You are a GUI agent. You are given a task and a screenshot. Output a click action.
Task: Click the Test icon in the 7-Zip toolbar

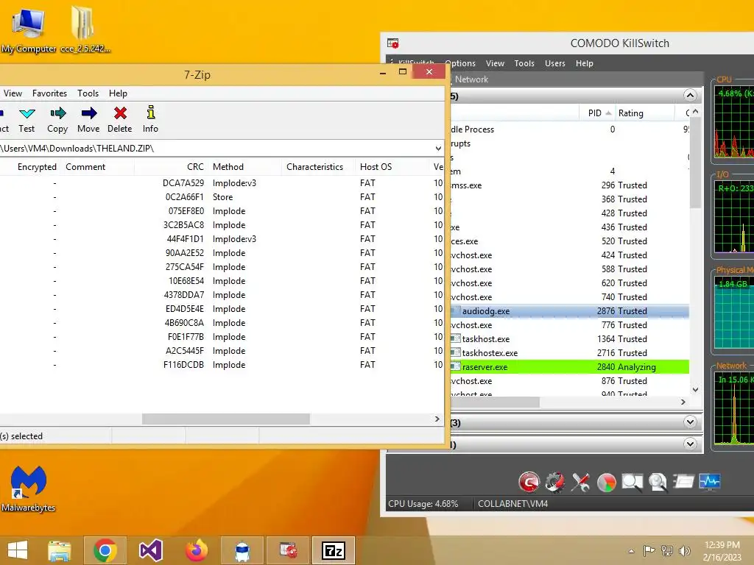(27, 113)
